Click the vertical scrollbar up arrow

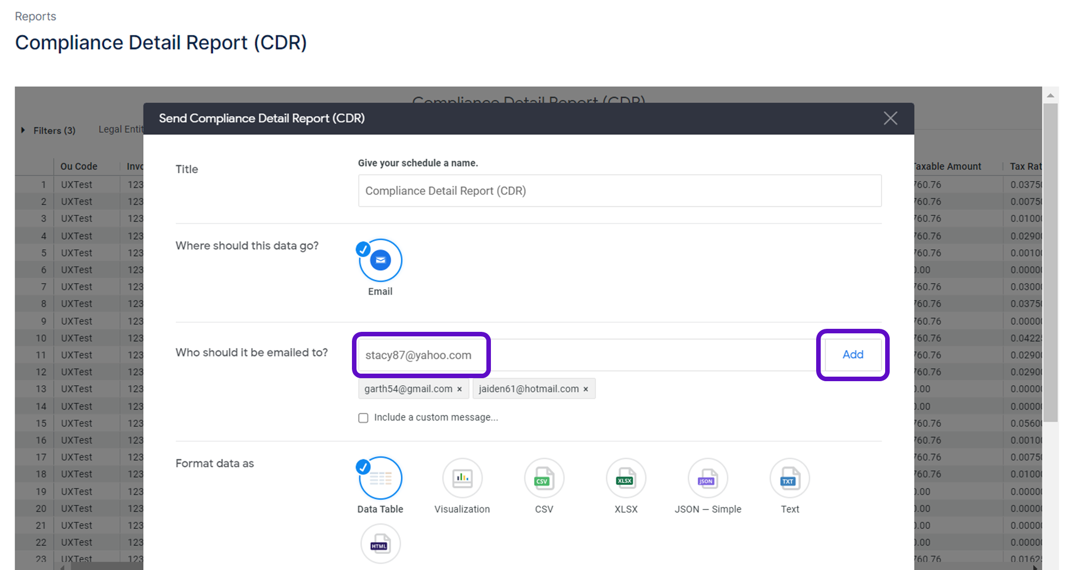coord(1050,95)
